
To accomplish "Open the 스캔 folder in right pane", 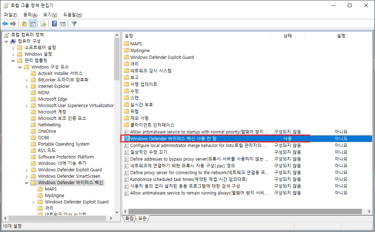I will 135,97.
